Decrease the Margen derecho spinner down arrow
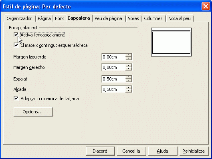The height and width of the screenshot is (159, 212). tap(128, 69)
